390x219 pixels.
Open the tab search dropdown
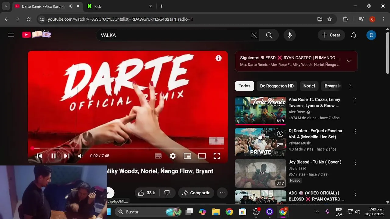[6, 6]
